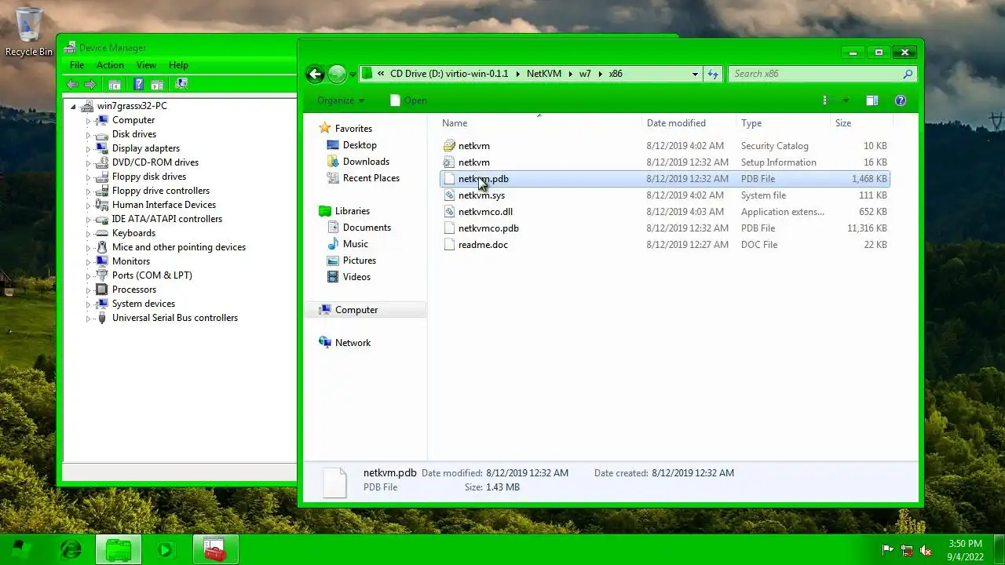Open the address bar history dropdown
This screenshot has height=565, width=1005.
tap(695, 74)
